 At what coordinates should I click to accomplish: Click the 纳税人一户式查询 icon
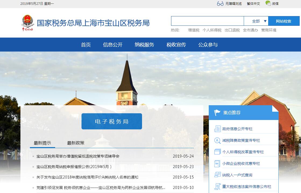[217, 175]
